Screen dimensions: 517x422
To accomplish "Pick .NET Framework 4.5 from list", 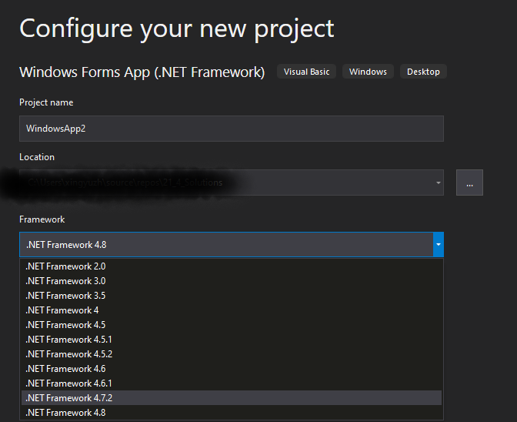I will tap(231, 325).
